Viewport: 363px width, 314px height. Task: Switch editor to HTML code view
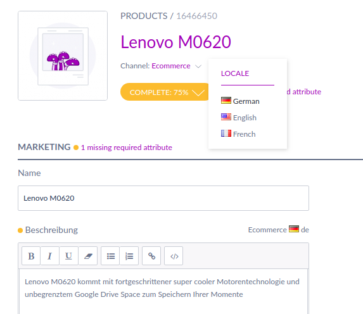point(174,256)
